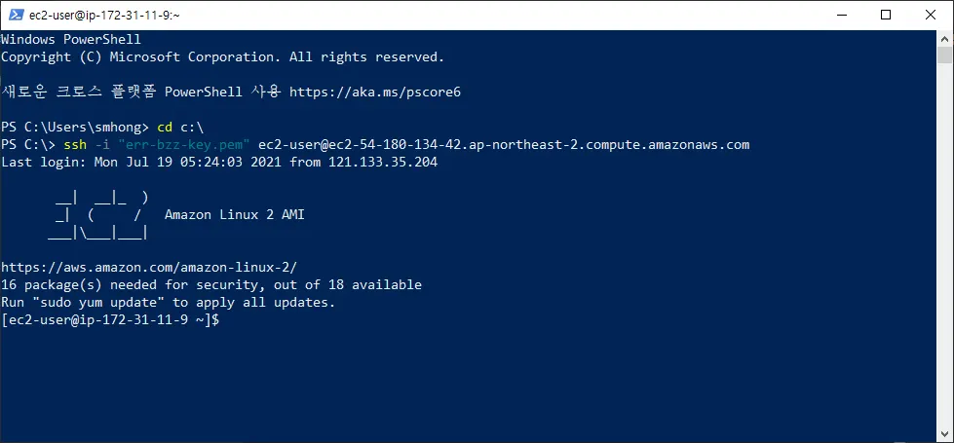Minimize the PowerShell window
This screenshot has height=443, width=954.
(x=841, y=16)
